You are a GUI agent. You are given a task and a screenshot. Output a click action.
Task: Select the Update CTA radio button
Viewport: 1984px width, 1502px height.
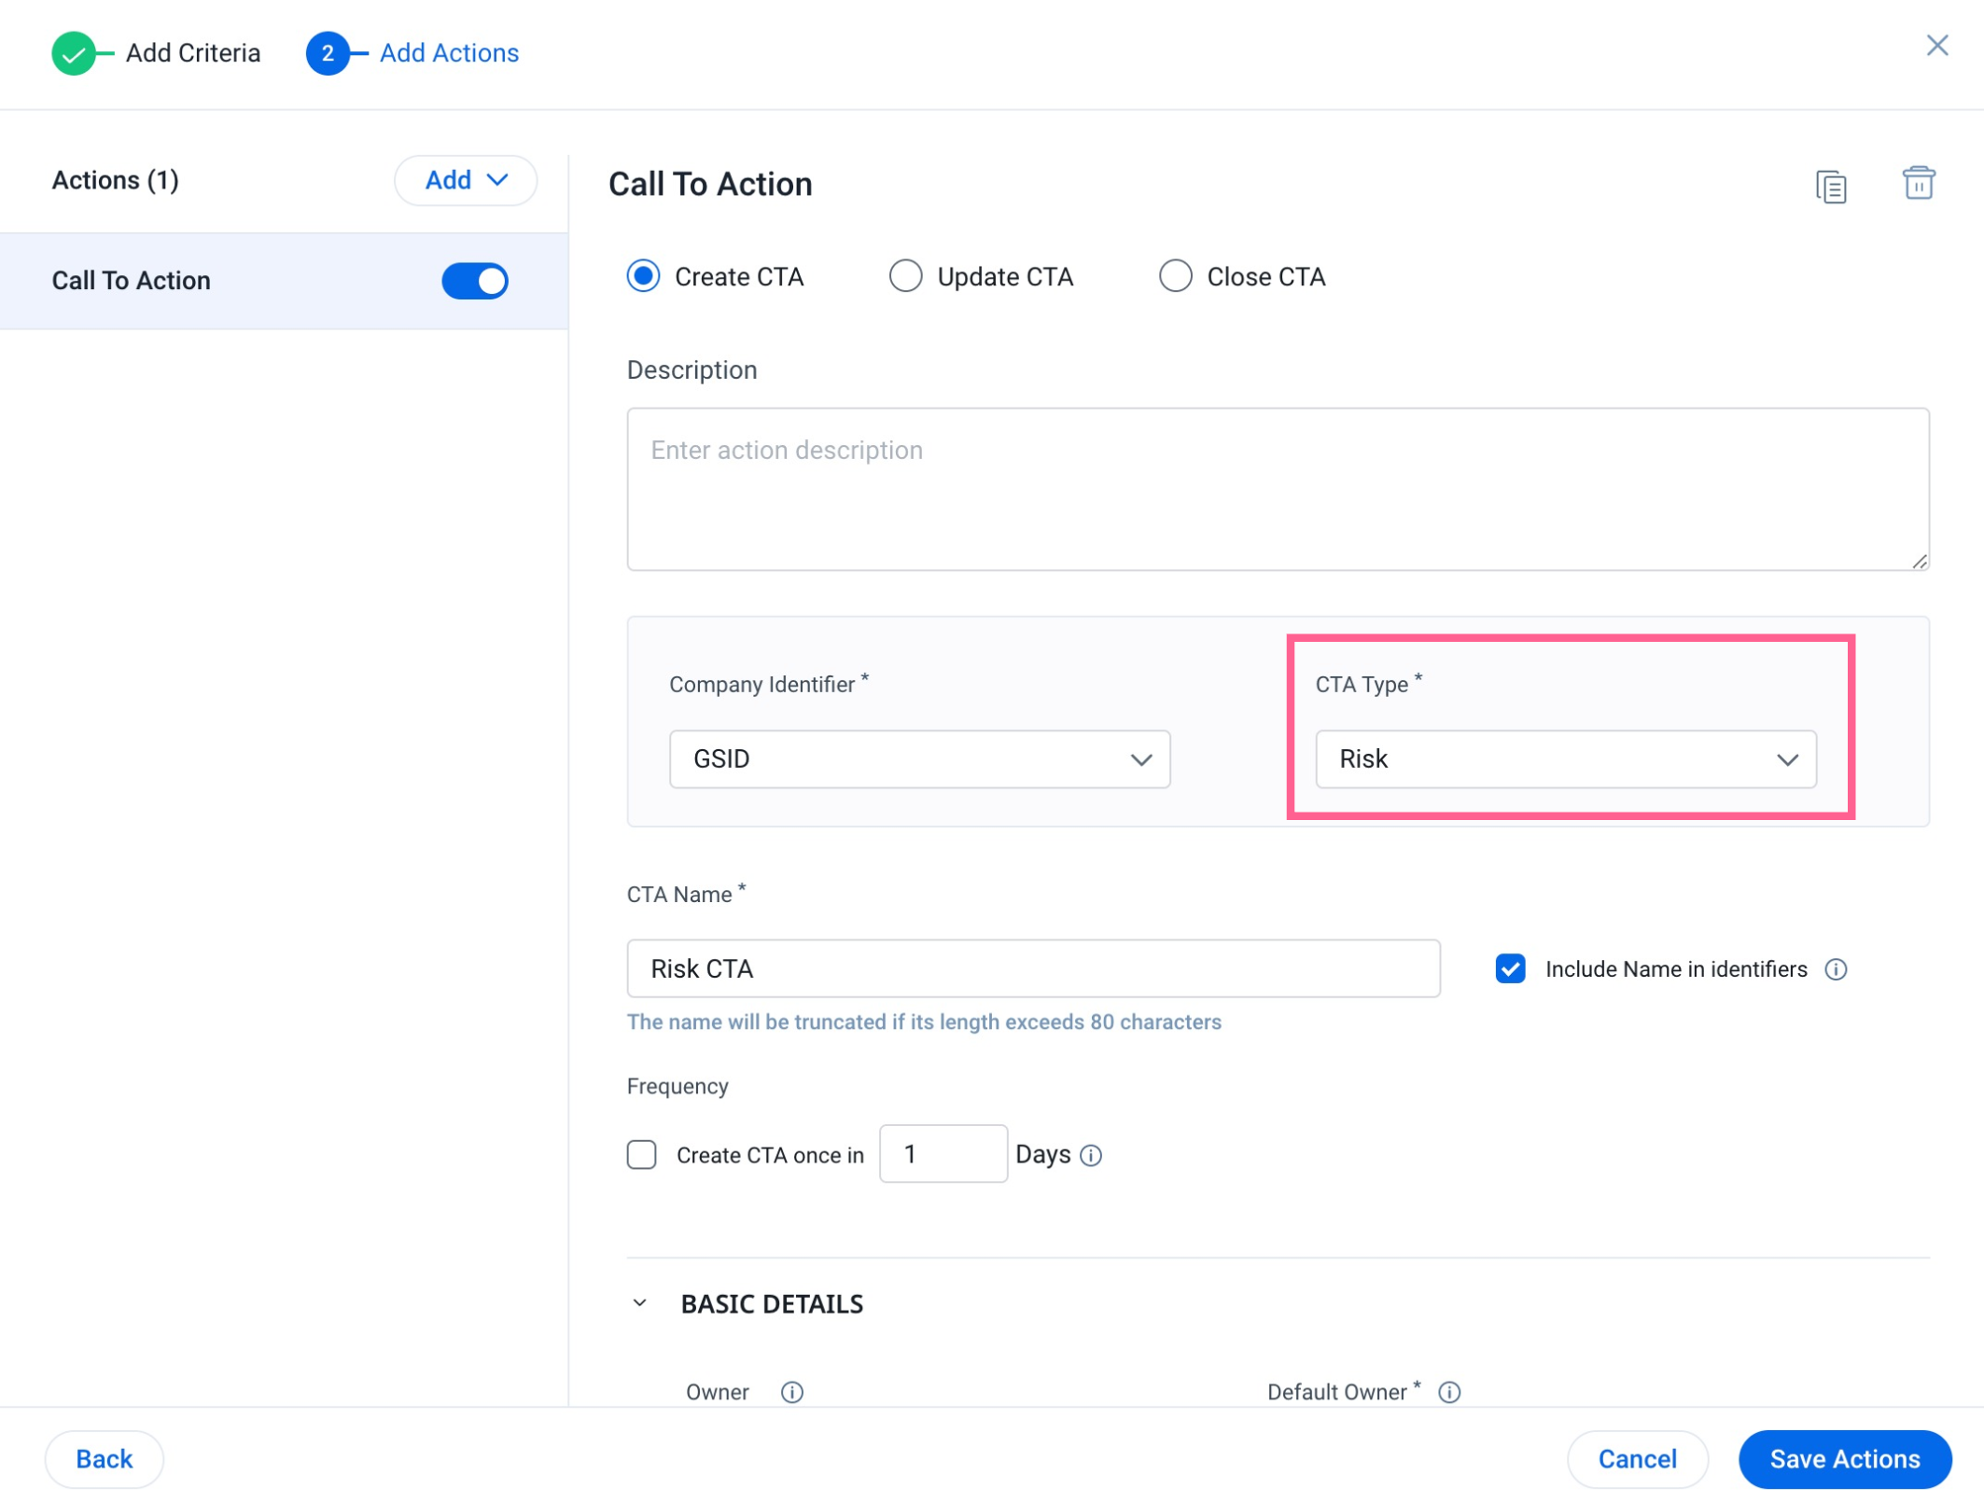tap(904, 276)
